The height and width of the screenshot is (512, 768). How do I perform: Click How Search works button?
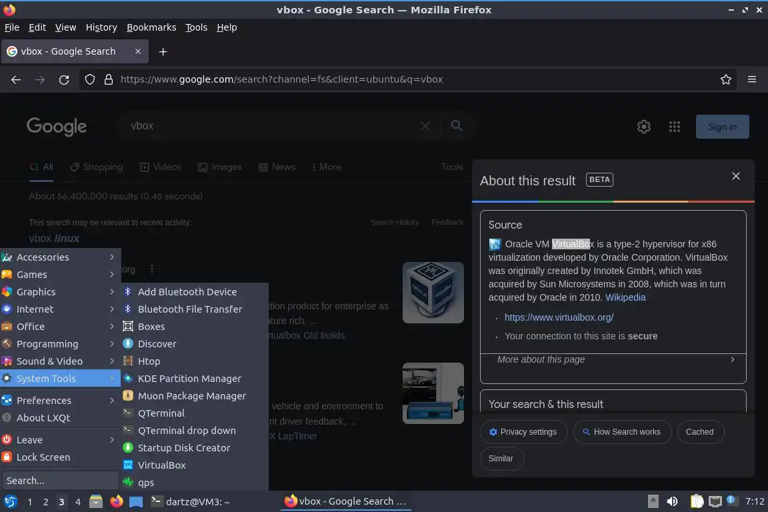click(621, 432)
